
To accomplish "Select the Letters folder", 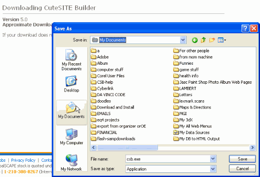I will [183, 95].
